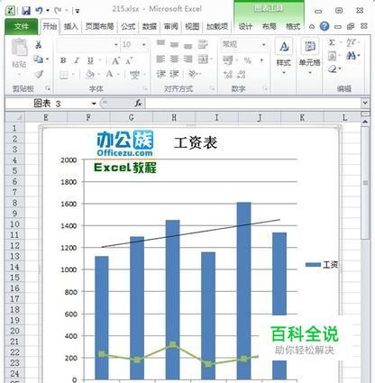
Task: Switch to the 公式 Formulas tab
Action: [x=128, y=26]
